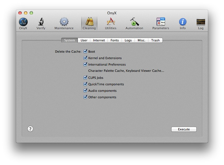This screenshot has width=224, height=165.
Task: Select the Cleaning broom section
Action: click(x=89, y=24)
